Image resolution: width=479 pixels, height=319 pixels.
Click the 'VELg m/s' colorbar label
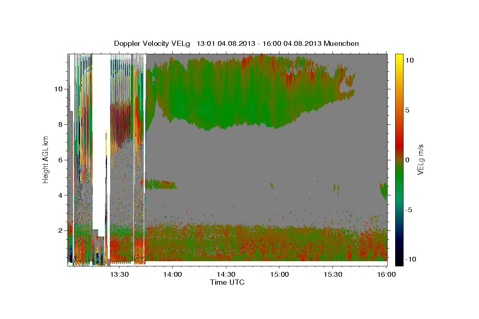420,159
